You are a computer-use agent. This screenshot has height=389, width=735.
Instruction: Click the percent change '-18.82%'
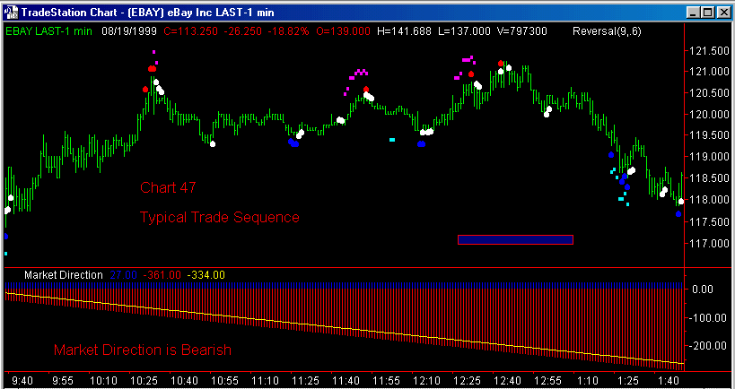[x=289, y=32]
